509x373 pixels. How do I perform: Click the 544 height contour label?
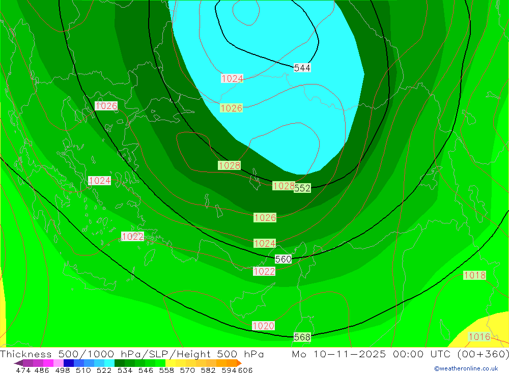pos(302,68)
